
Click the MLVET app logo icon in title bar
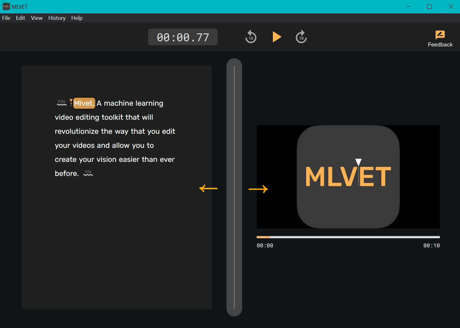click(x=6, y=6)
